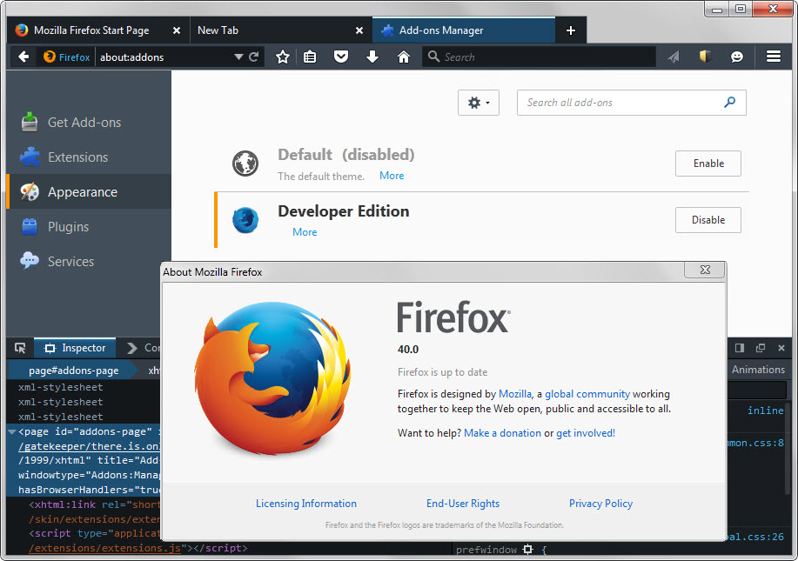Close the developer tools panel
Image resolution: width=798 pixels, height=561 pixels.
pyautogui.click(x=781, y=348)
